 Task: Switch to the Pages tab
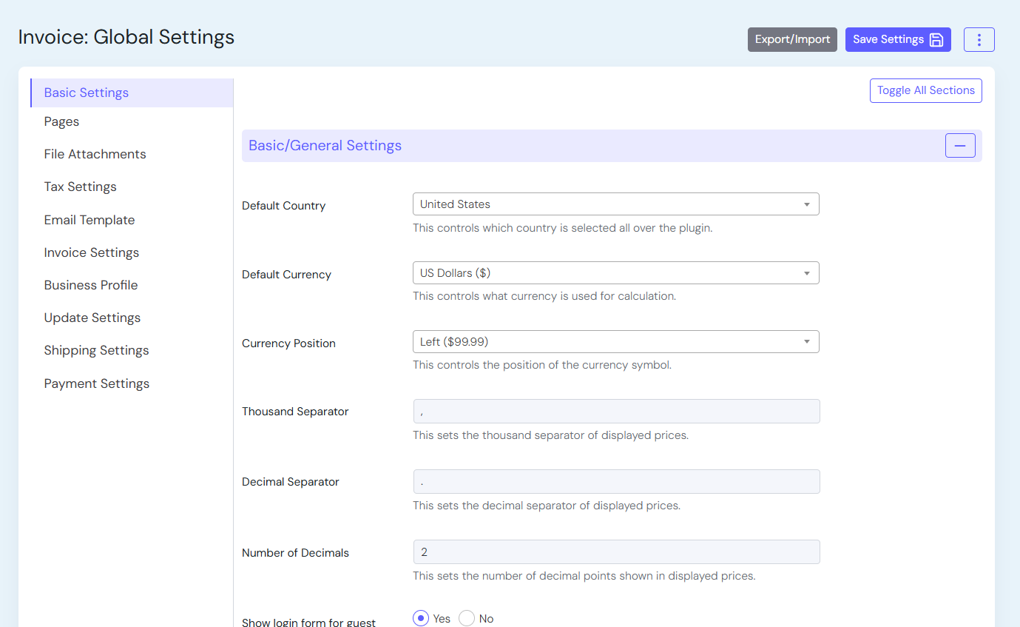click(x=61, y=121)
